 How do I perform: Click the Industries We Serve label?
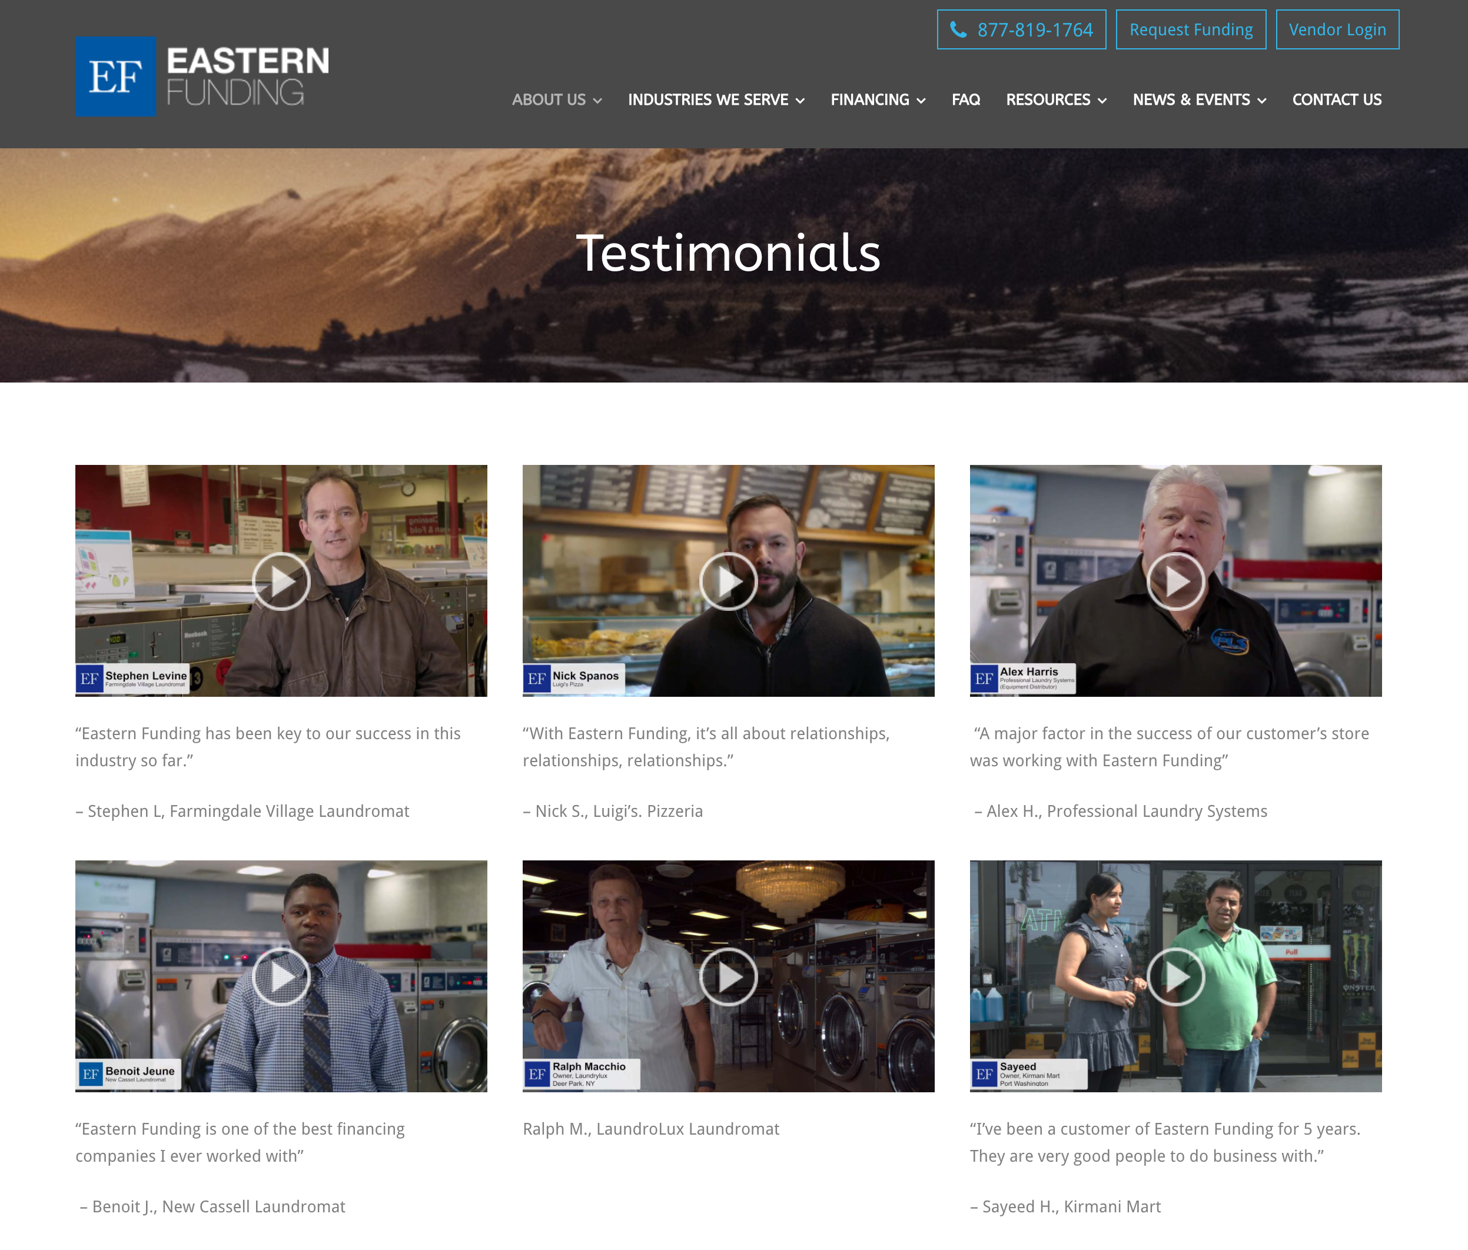(x=708, y=100)
